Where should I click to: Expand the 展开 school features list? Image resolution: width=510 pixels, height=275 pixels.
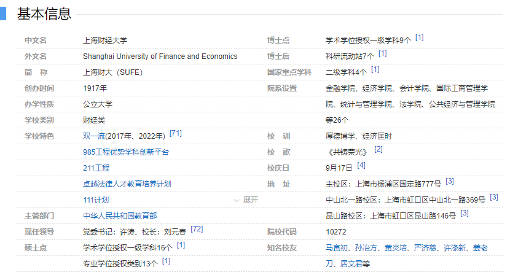pos(246,200)
